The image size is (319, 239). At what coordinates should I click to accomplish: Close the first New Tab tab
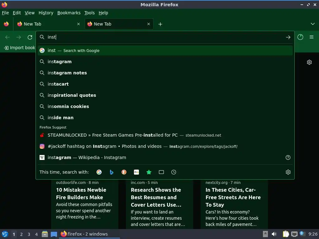[x=79, y=24]
